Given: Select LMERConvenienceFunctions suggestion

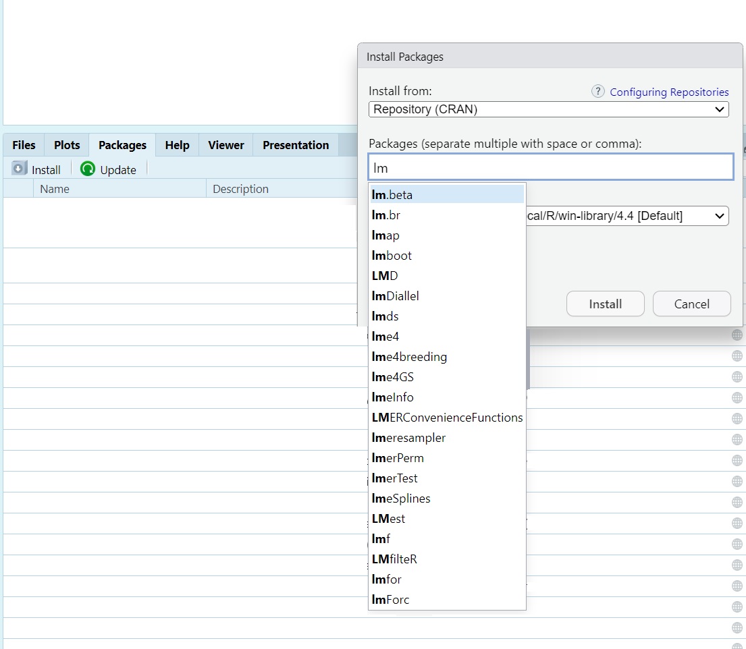Looking at the screenshot, I should [447, 418].
